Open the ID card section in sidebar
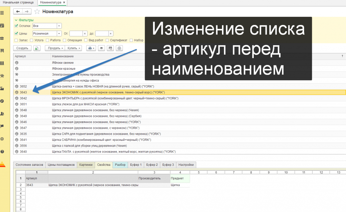The width and height of the screenshot is (346, 212). click(2, 26)
